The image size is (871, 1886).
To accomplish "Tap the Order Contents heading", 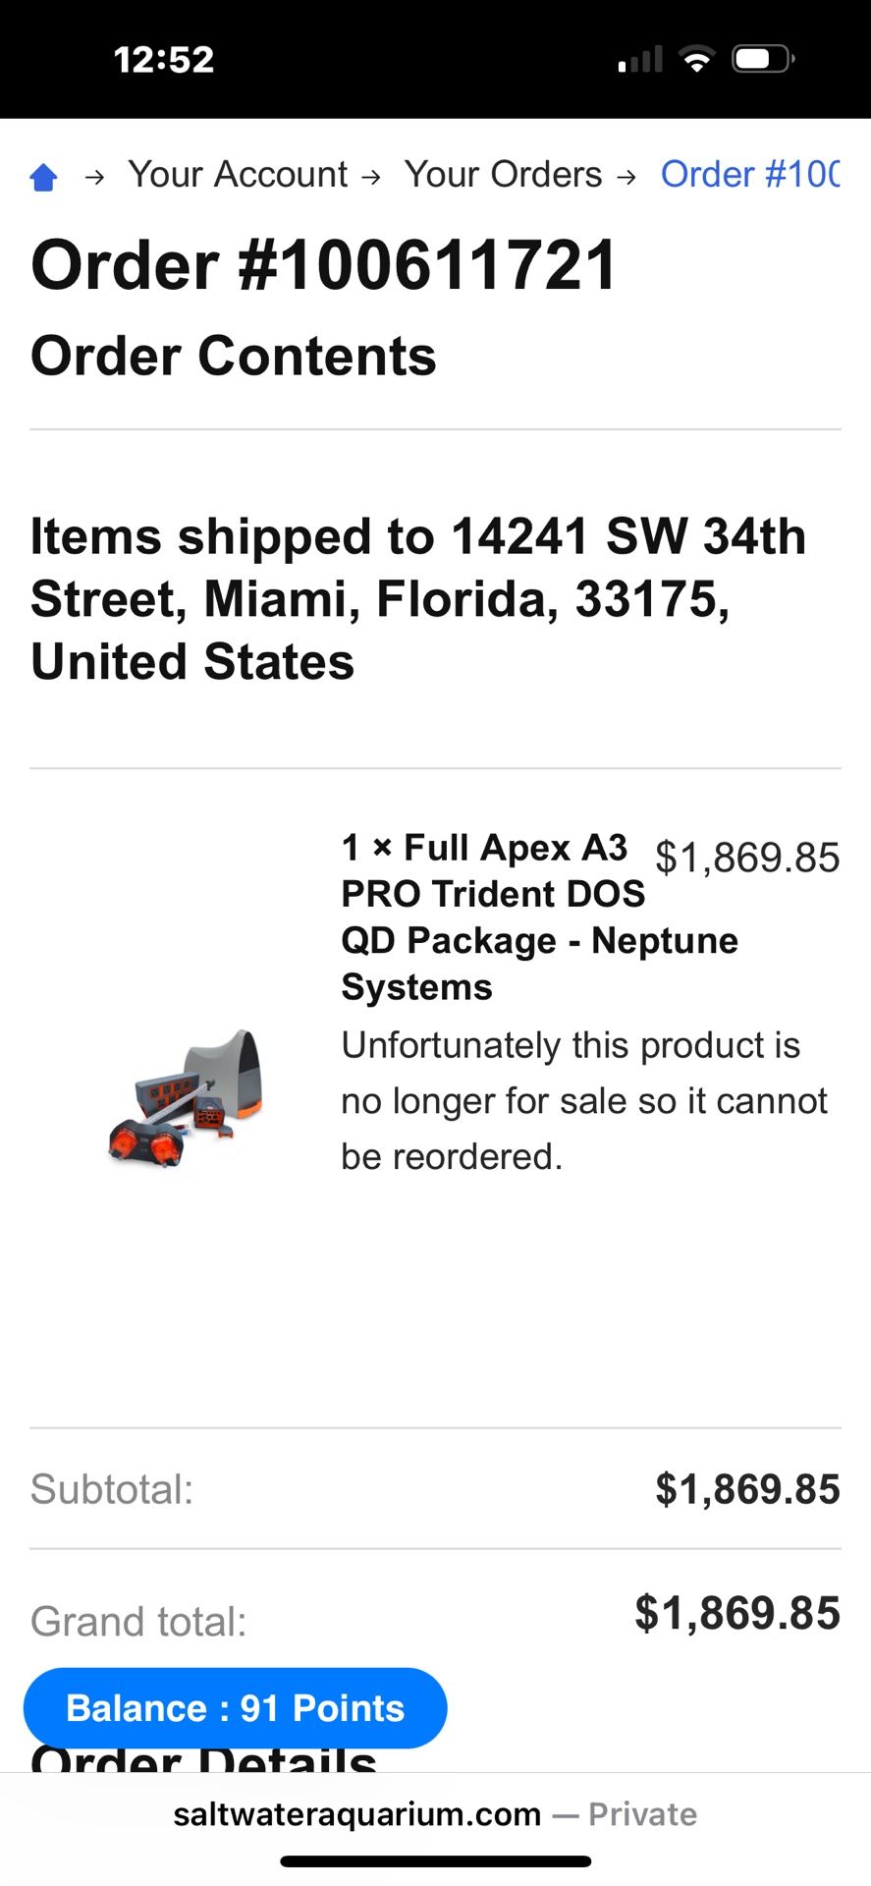I will click(234, 356).
